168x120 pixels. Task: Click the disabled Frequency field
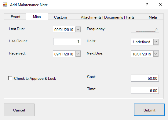145,29
